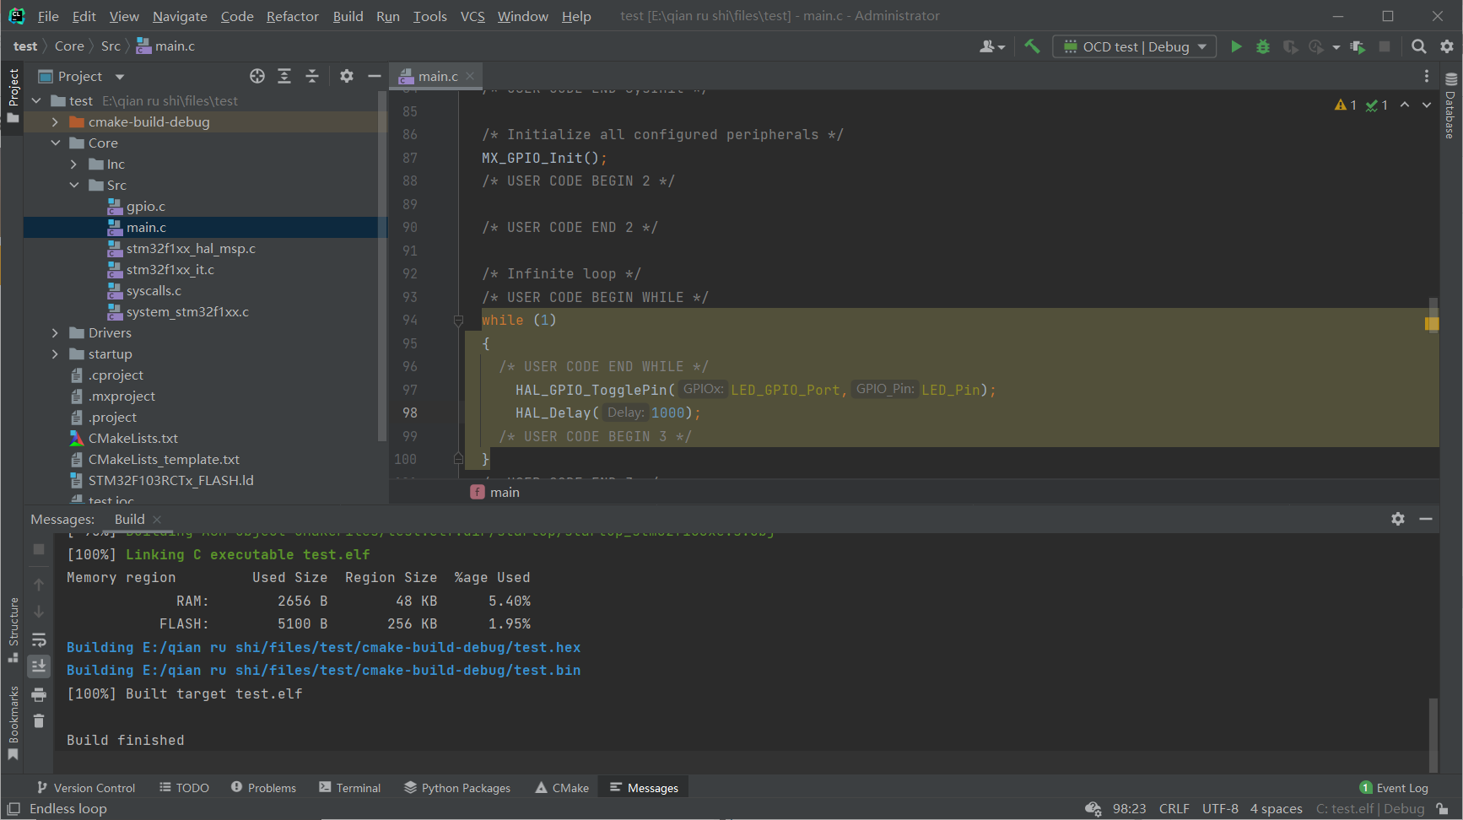The width and height of the screenshot is (1463, 820).
Task: Click Run with Coverage icon
Action: (1290, 46)
